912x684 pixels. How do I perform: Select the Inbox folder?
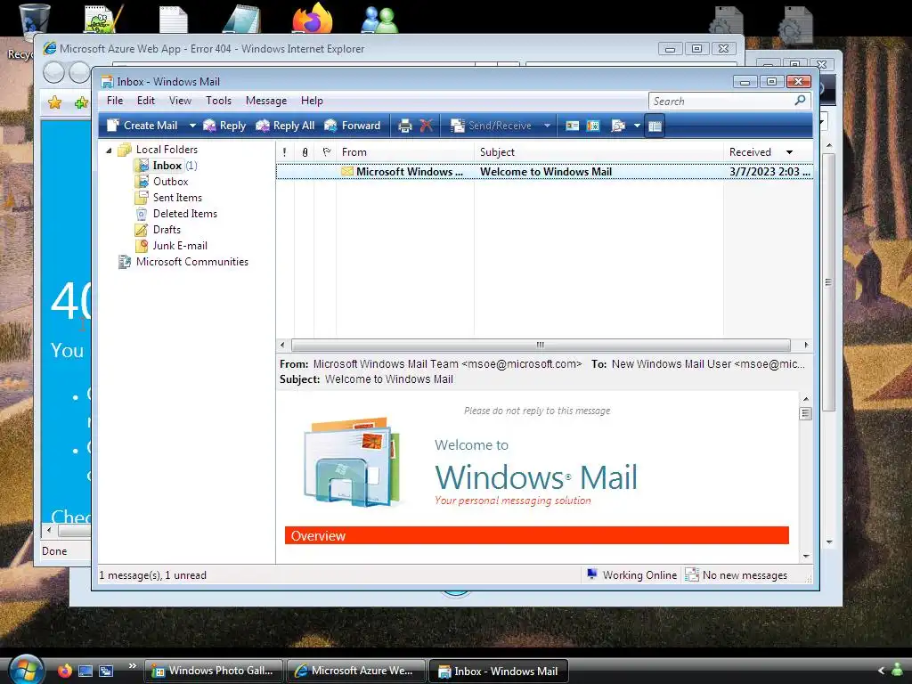pos(167,166)
